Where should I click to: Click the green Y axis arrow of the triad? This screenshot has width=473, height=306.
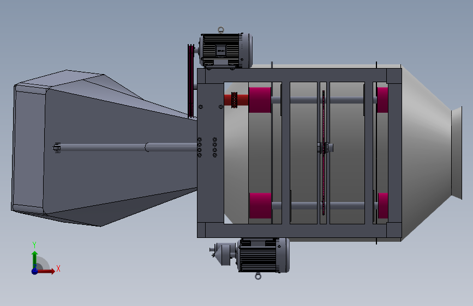click(x=35, y=260)
